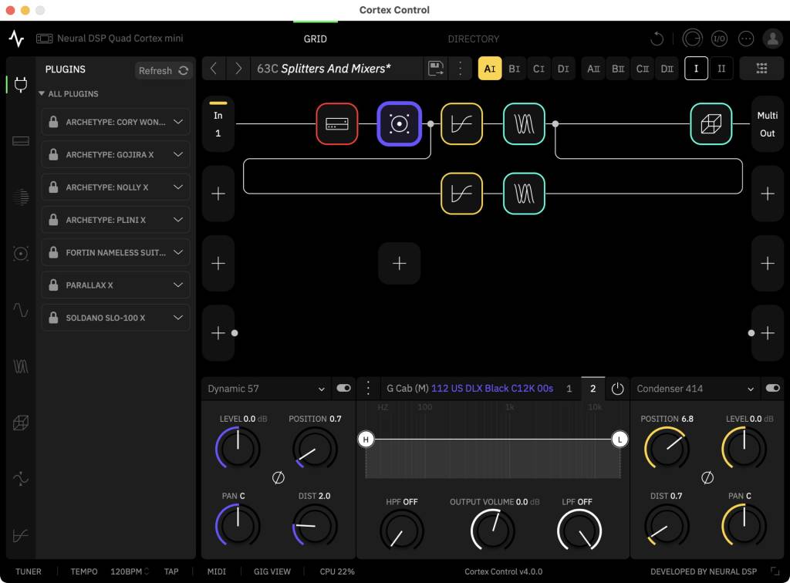Viewport: 790px width, 583px height.
Task: Select the amp category icon in the sidebar
Action: (x=22, y=141)
